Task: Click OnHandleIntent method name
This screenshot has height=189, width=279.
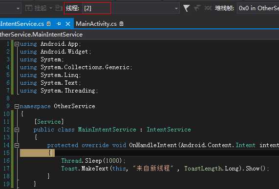Action: [x=153, y=145]
